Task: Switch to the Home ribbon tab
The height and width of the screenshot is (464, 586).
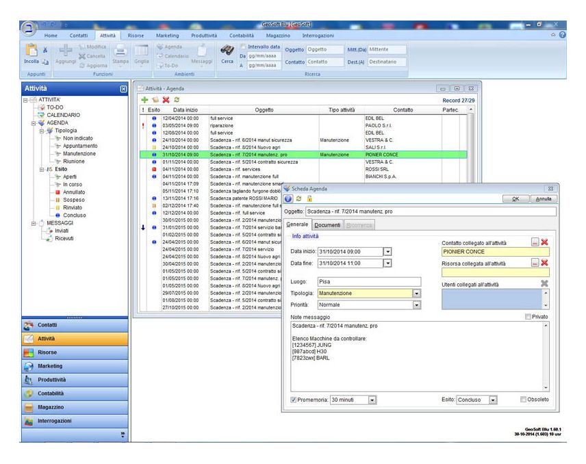Action: point(51,36)
